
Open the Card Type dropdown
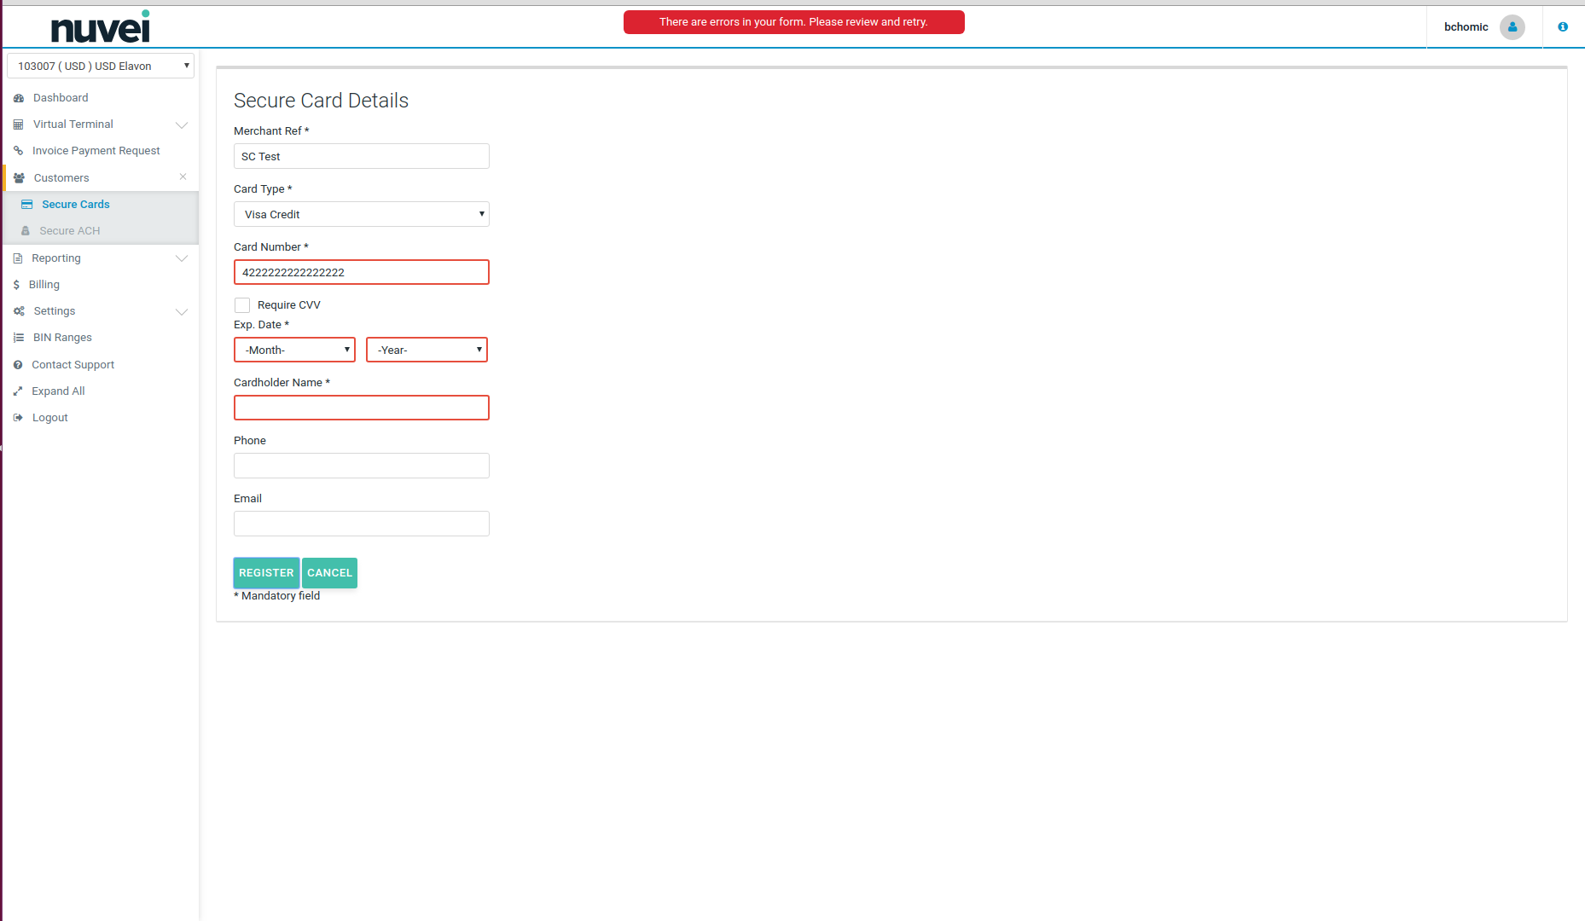pyautogui.click(x=361, y=214)
